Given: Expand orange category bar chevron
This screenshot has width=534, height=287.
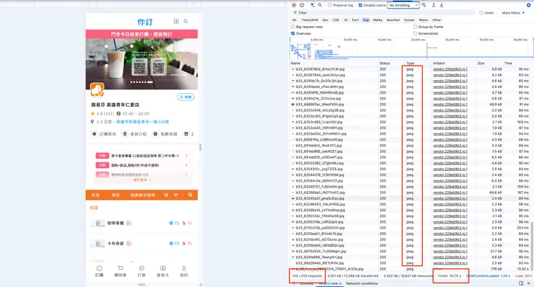Looking at the screenshot, I should (176, 195).
